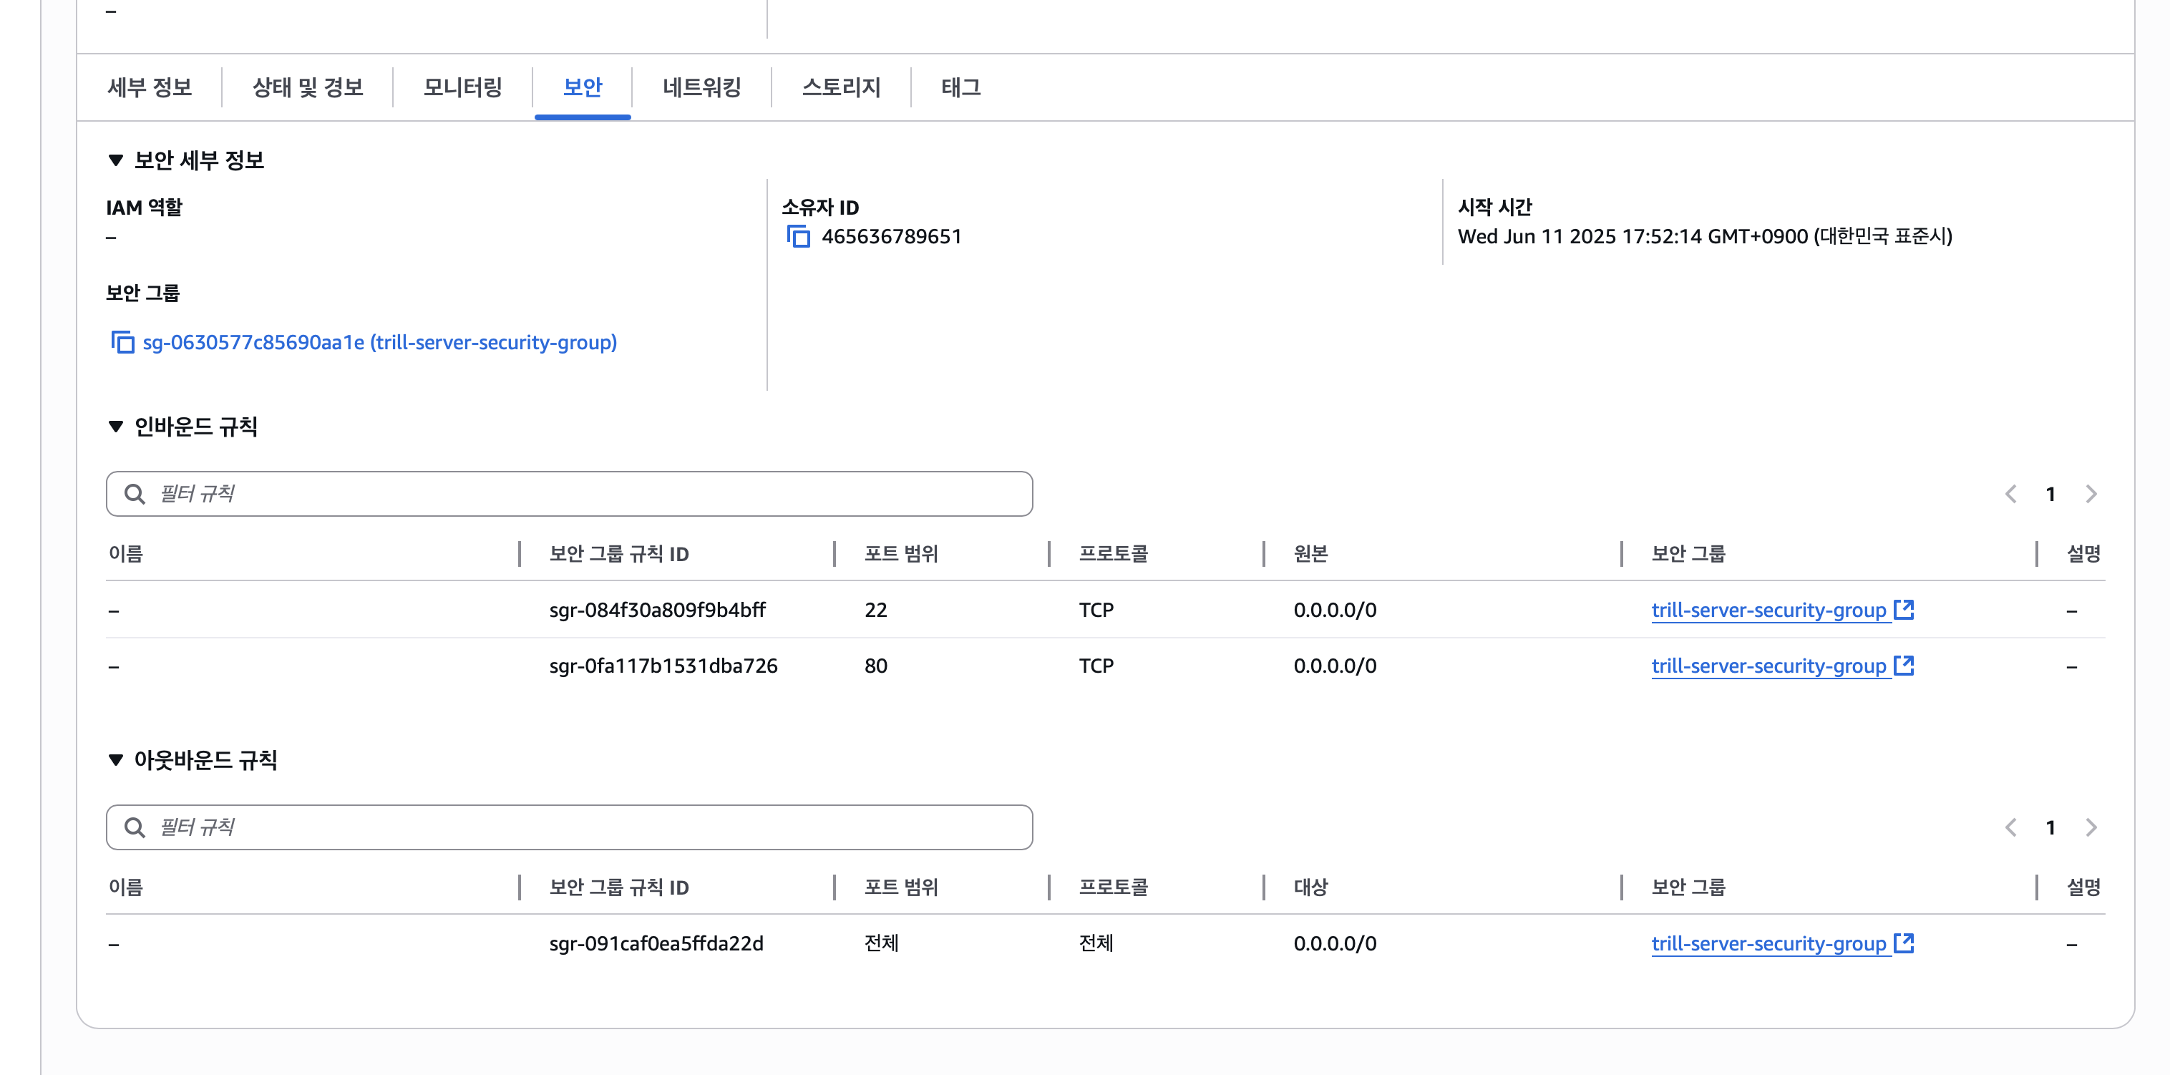
Task: Switch to the 스토리지 tab
Action: tap(840, 87)
